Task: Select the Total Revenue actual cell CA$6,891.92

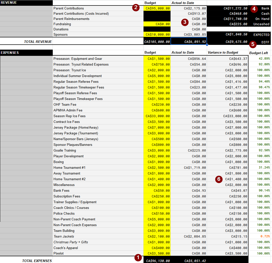Action: tap(189, 42)
